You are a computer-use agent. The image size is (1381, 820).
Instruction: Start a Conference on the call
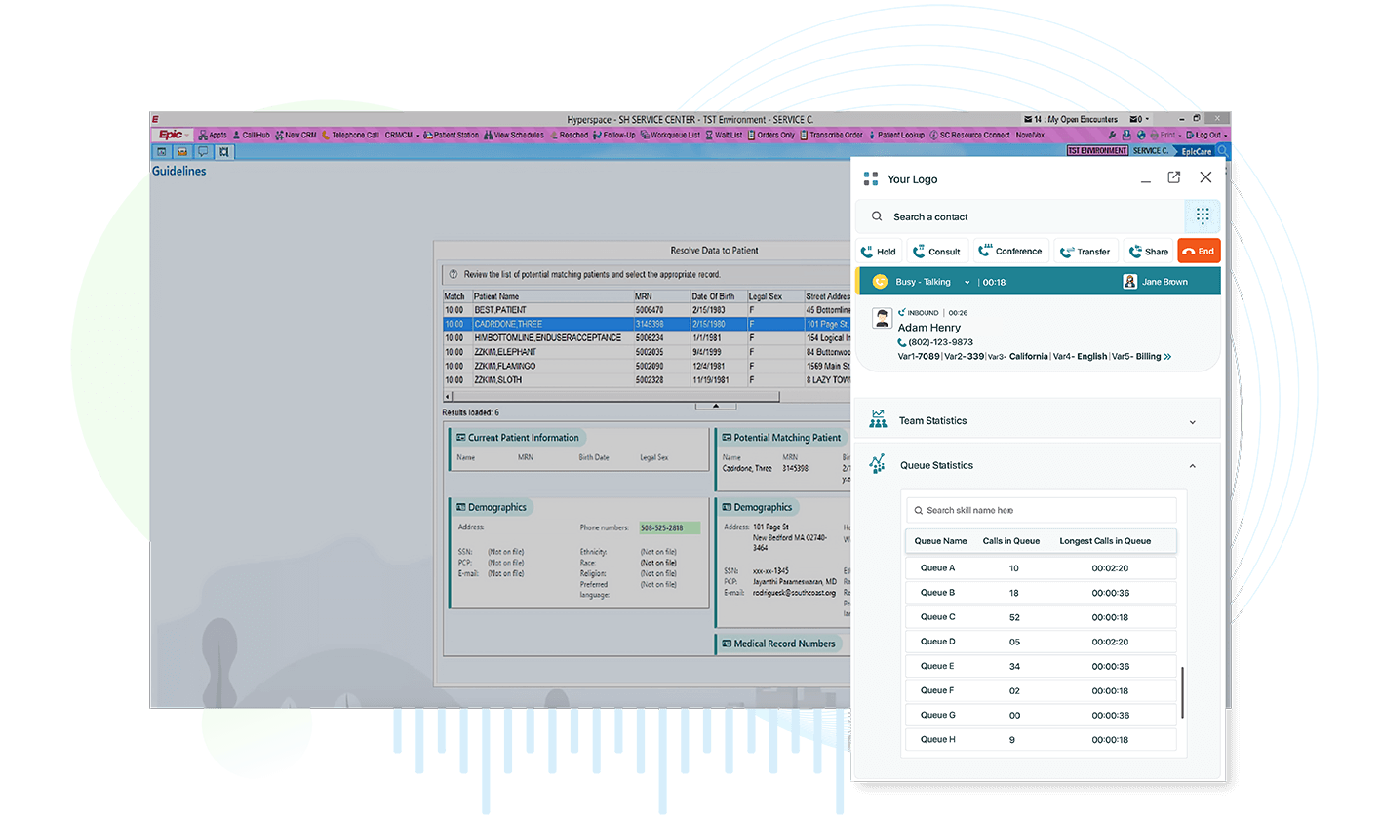[1011, 251]
